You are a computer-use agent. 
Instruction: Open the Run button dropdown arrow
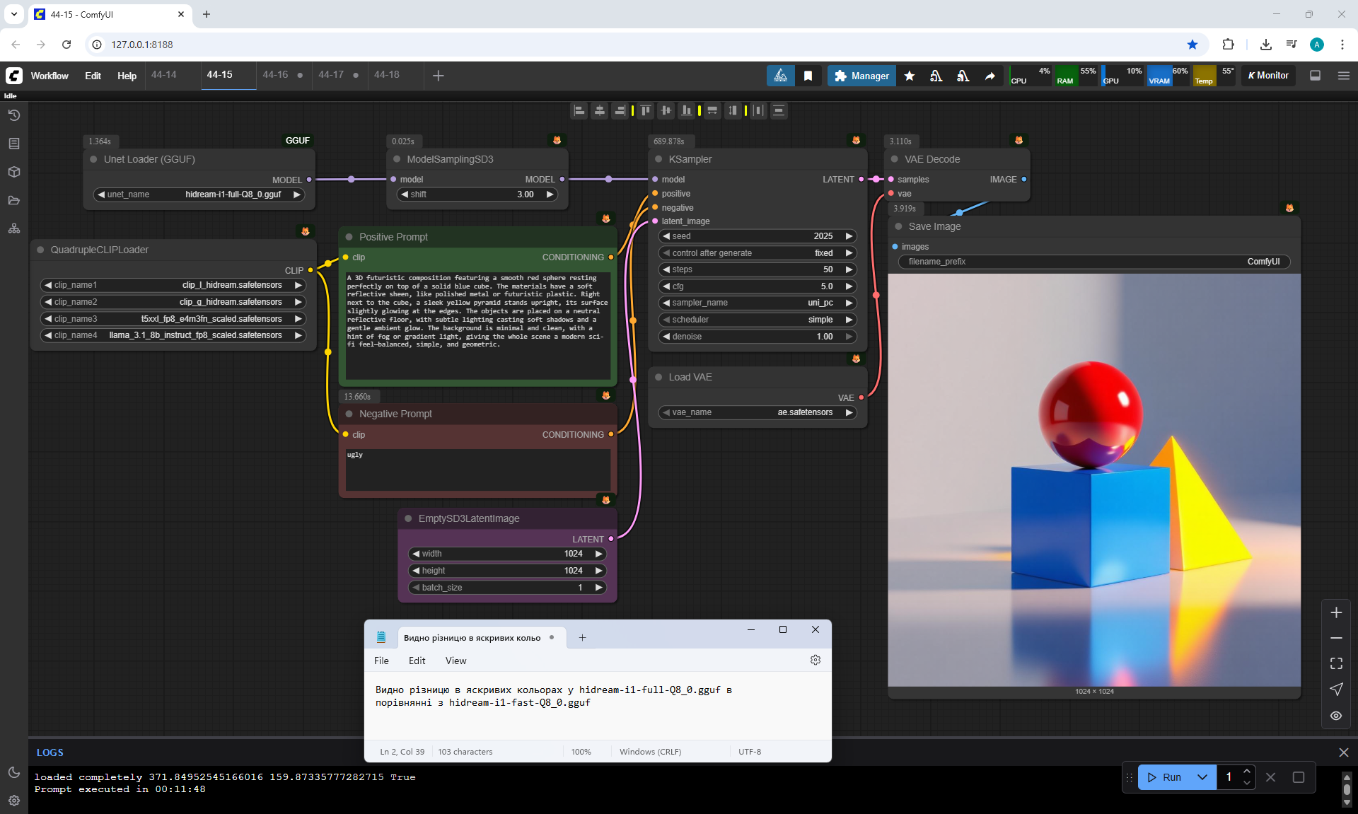[1202, 777]
